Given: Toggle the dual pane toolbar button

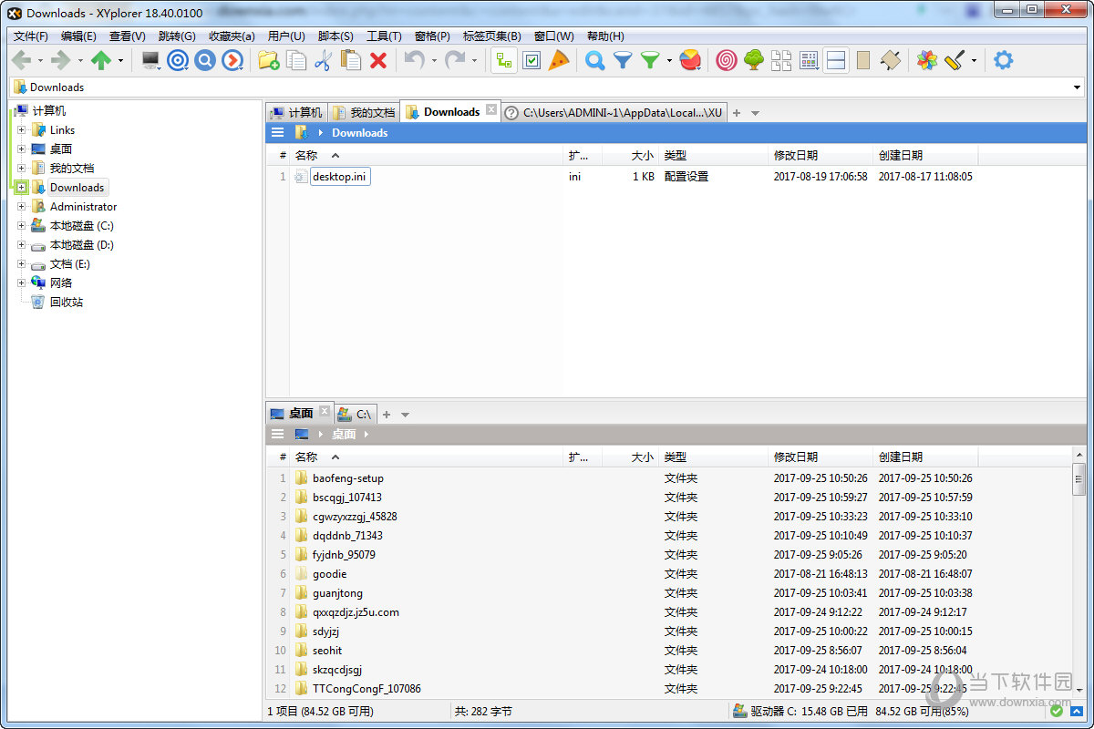Looking at the screenshot, I should coord(836,61).
